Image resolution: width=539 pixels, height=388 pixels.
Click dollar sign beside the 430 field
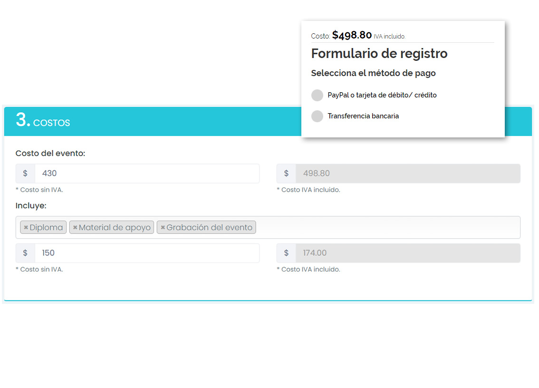[x=25, y=174]
